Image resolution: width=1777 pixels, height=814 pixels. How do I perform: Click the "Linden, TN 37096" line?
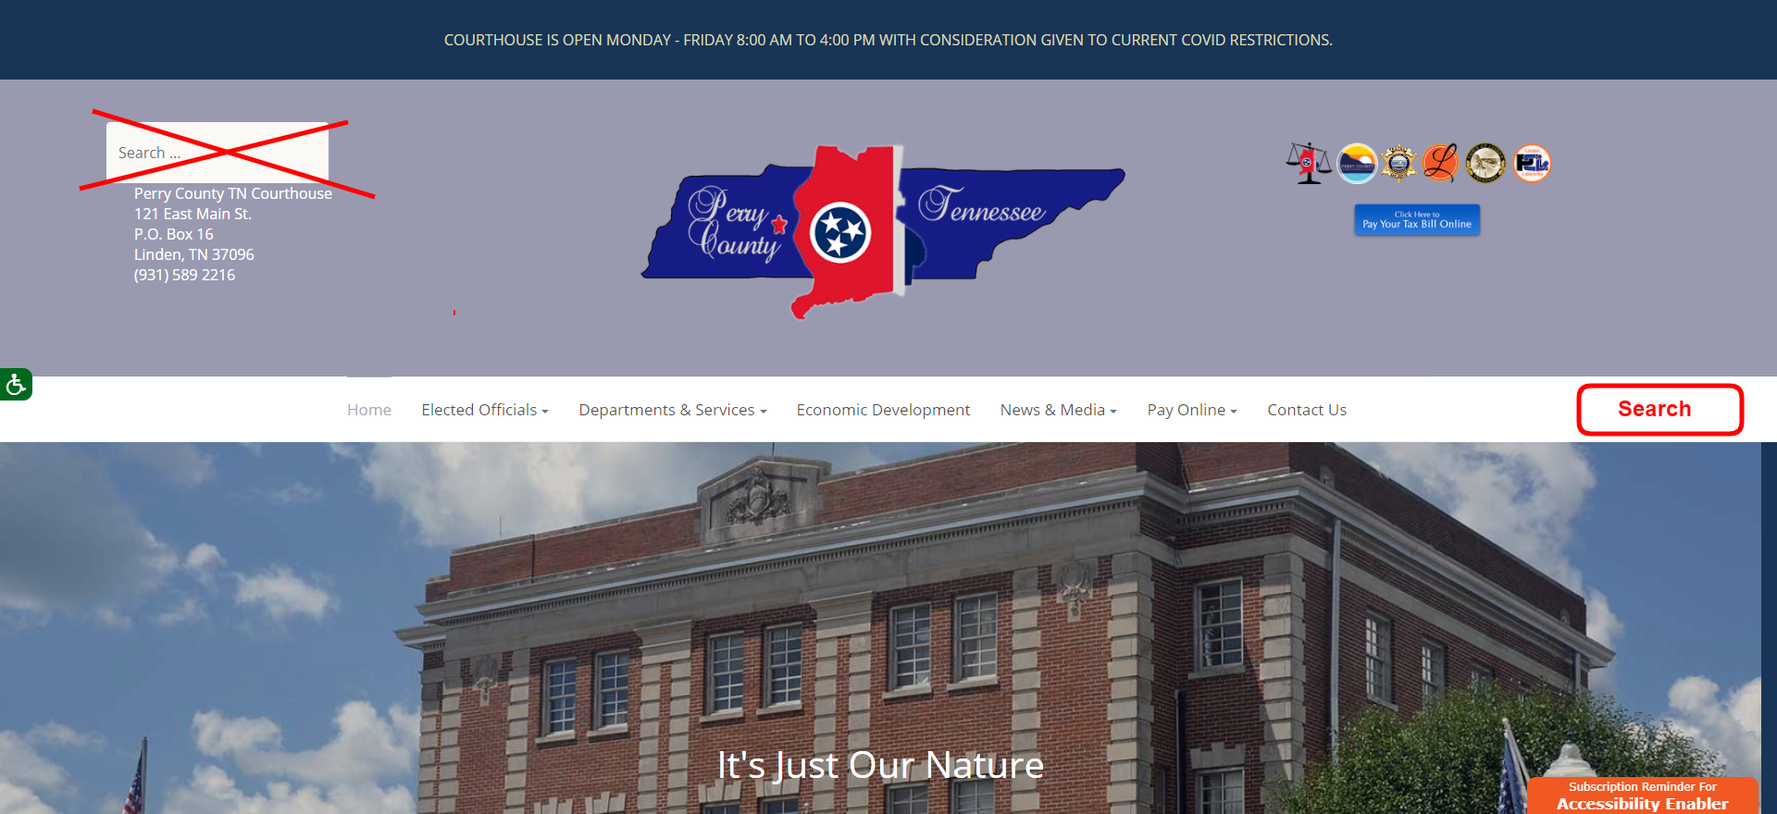[194, 254]
